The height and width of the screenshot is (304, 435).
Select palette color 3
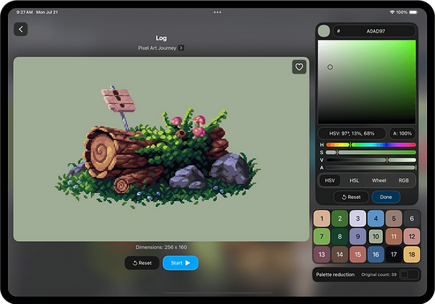point(358,219)
